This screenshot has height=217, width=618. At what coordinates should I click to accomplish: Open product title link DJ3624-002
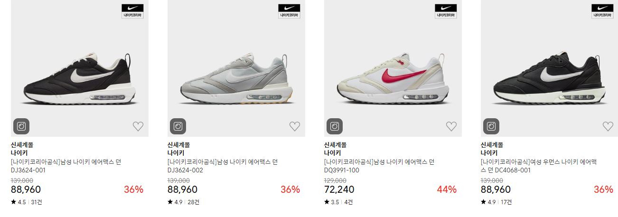click(223, 166)
